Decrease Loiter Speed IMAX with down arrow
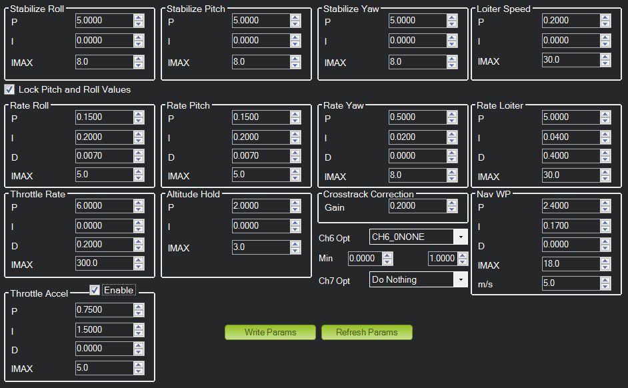 [605, 63]
